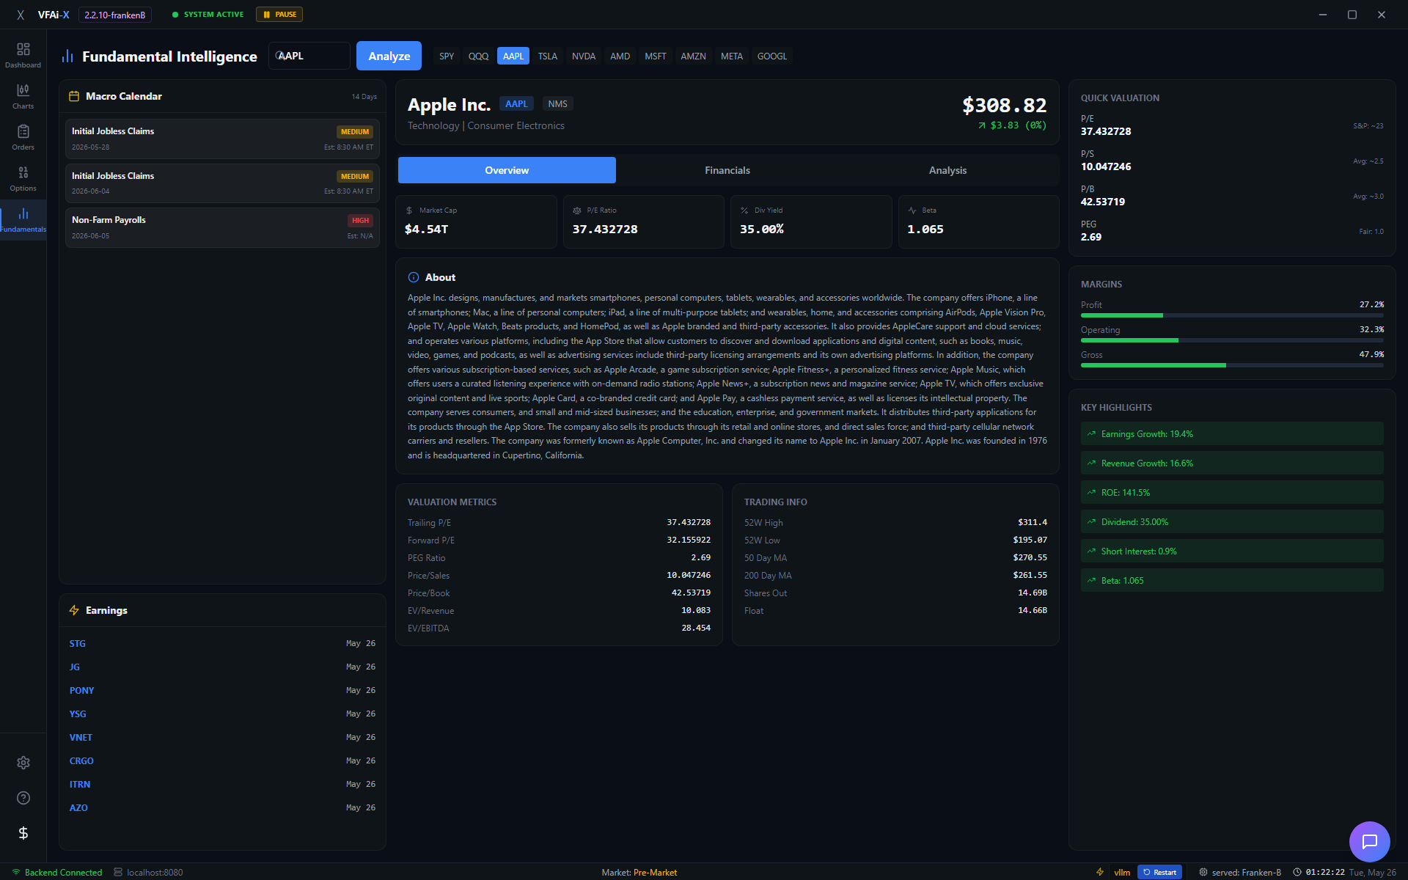Click the Analyze button
This screenshot has height=880, width=1408.
(x=389, y=56)
